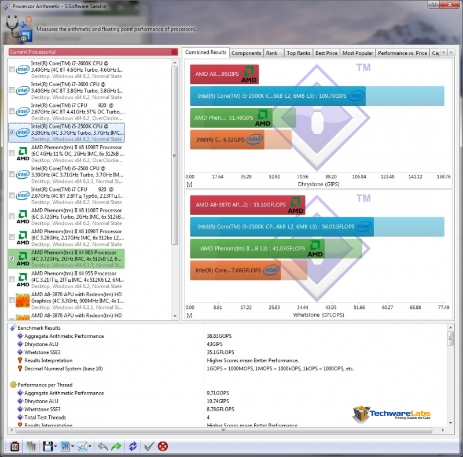Screen dimensions: 463x457
Task: Click the trophy icon beside Decimal Numeral System
Action: tap(20, 368)
